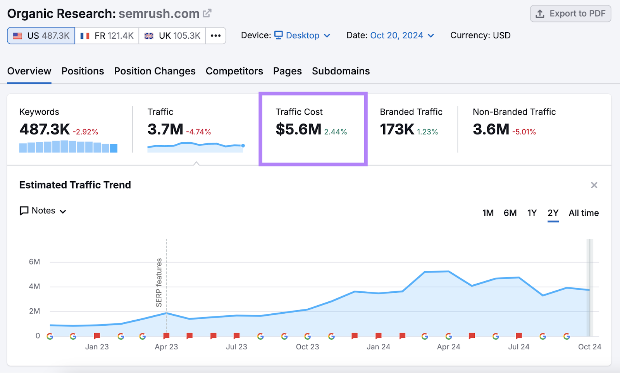
Task: Click the Google update marker at chart start
Action: pyautogui.click(x=50, y=336)
